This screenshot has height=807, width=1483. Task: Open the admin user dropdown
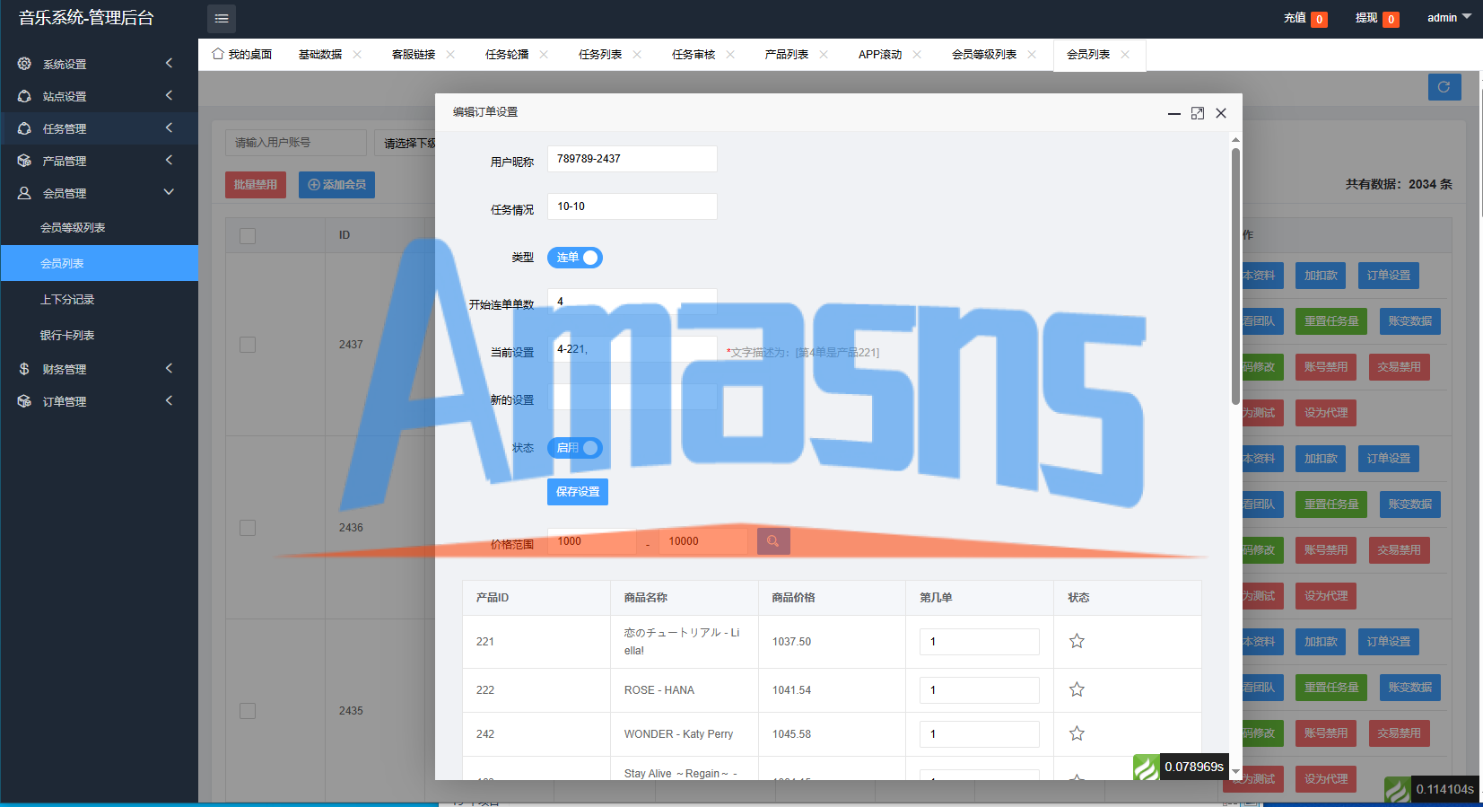tap(1449, 18)
